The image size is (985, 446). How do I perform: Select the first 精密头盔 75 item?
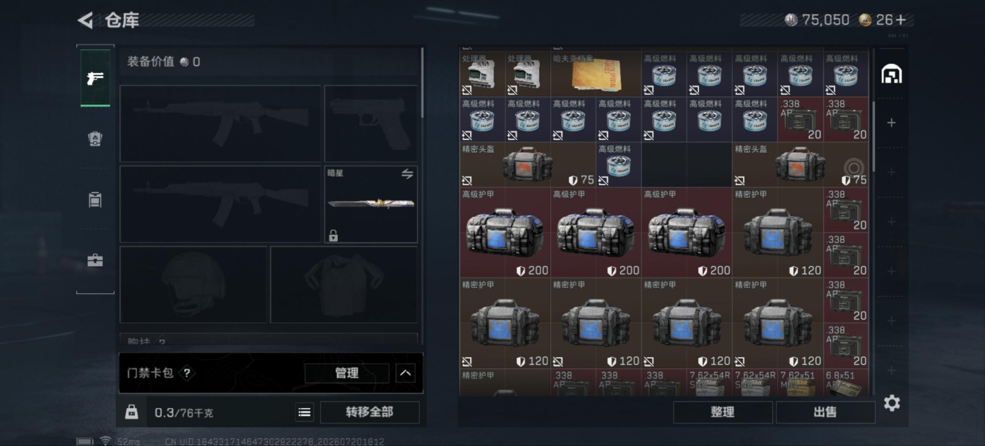[528, 165]
